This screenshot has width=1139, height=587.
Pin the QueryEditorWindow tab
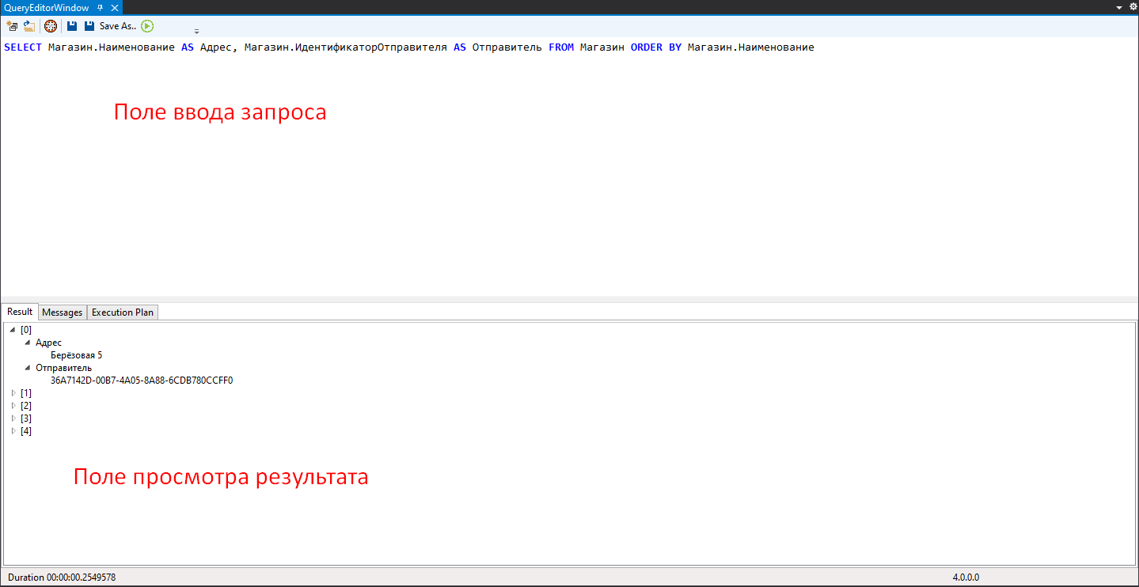point(100,7)
